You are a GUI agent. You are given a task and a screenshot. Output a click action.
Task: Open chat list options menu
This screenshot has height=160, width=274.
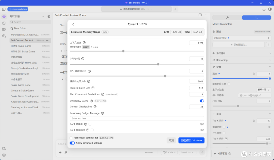tap(43, 16)
